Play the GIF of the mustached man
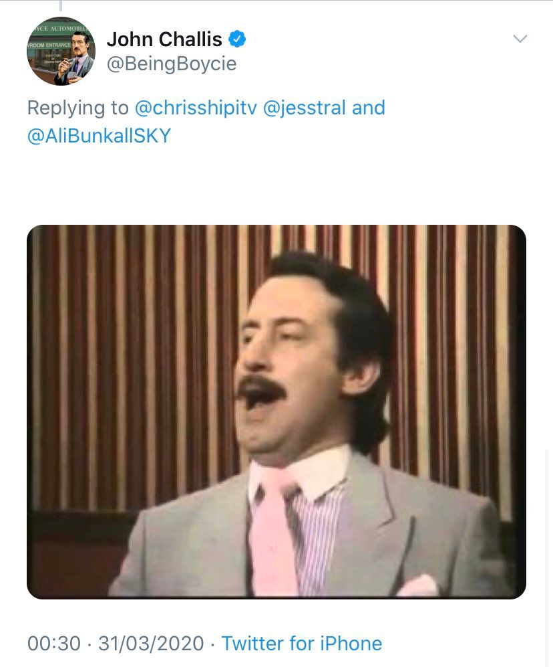Image resolution: width=553 pixels, height=667 pixels. (x=276, y=411)
